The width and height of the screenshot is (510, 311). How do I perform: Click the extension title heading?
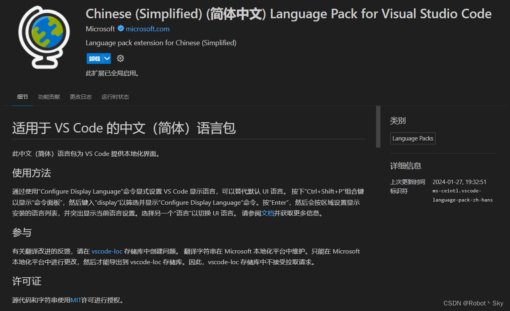click(x=289, y=14)
